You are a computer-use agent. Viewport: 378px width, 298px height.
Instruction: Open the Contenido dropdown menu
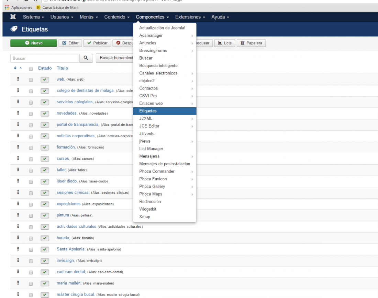[117, 17]
